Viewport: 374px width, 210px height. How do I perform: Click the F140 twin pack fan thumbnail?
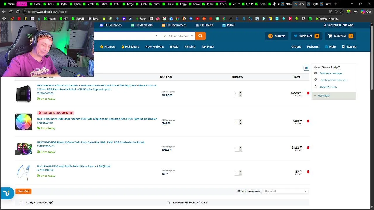coord(23,148)
